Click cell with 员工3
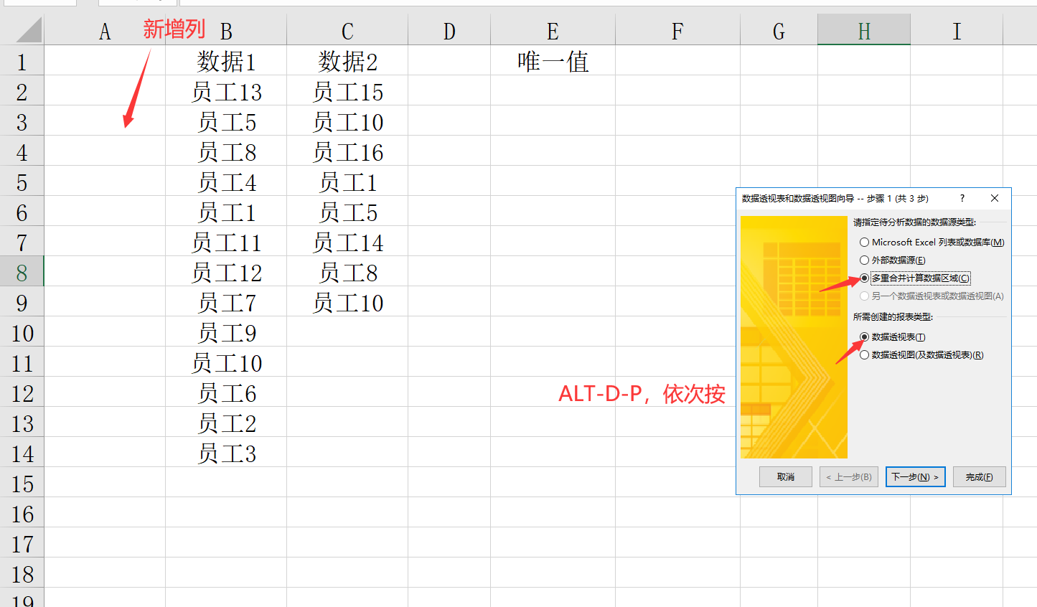The height and width of the screenshot is (607, 1037). (x=226, y=453)
